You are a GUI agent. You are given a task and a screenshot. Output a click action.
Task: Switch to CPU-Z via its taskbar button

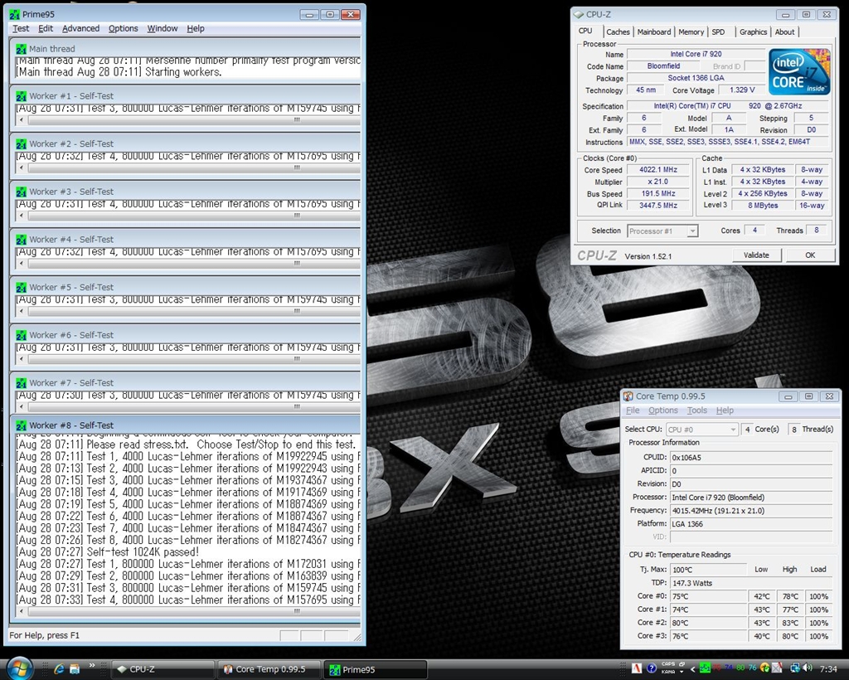163,668
